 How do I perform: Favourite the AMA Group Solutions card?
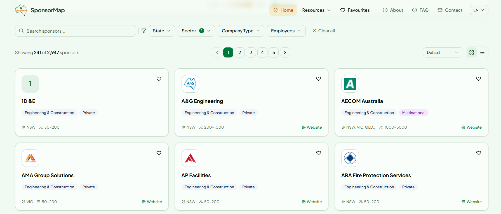click(159, 153)
